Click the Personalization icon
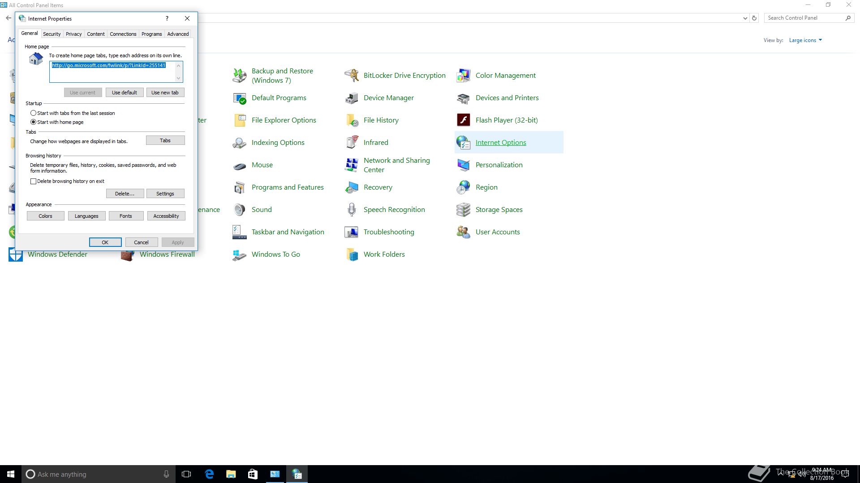This screenshot has height=483, width=860. [464, 165]
